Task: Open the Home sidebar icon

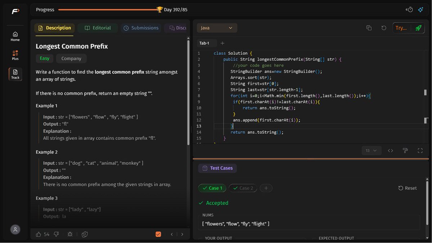Action: (x=15, y=36)
